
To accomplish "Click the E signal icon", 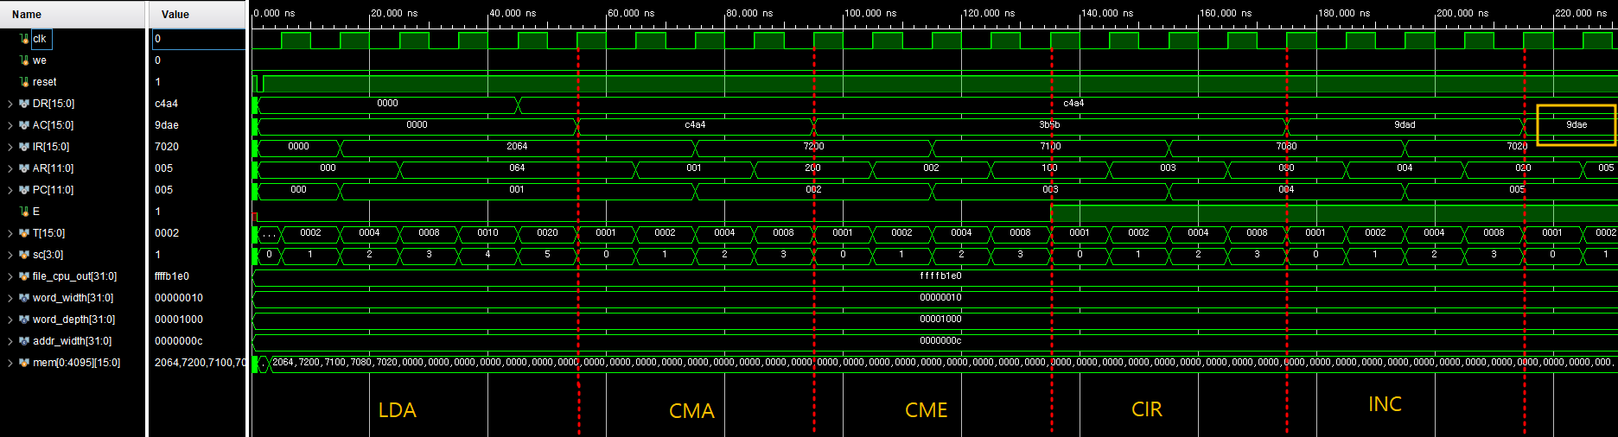I will pos(24,212).
